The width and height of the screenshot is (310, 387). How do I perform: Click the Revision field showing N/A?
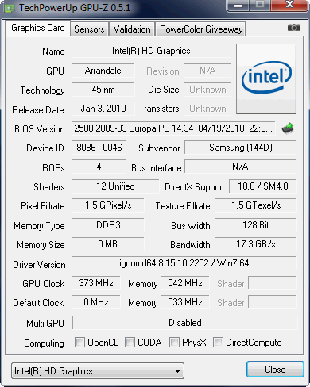[x=207, y=71]
